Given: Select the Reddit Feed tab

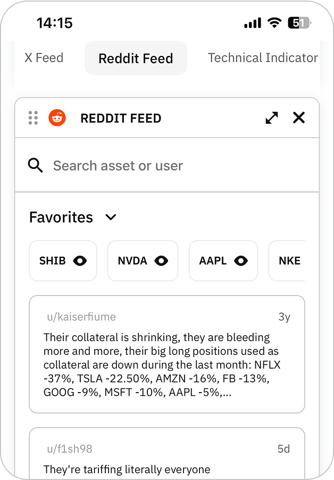Looking at the screenshot, I should (x=136, y=59).
